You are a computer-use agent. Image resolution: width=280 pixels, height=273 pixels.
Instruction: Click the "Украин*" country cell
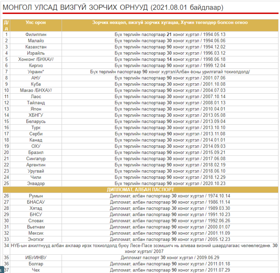click(x=36, y=72)
